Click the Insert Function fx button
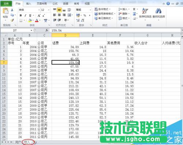 47,30
